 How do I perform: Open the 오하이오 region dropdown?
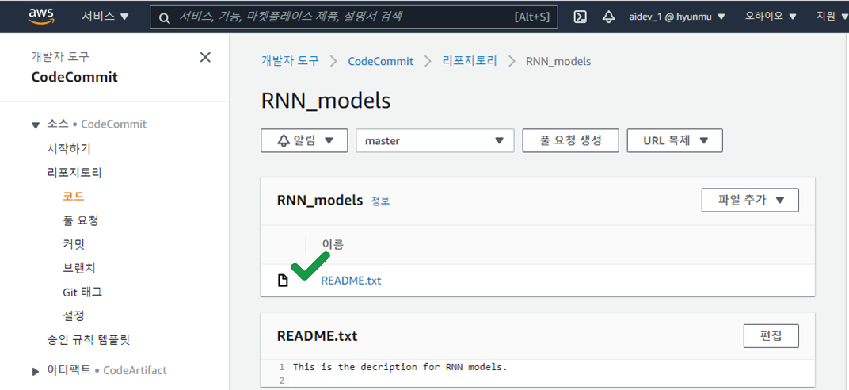tap(771, 17)
